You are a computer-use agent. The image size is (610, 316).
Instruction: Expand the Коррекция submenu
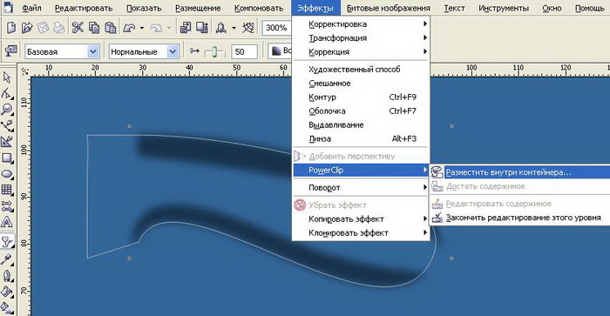(361, 51)
